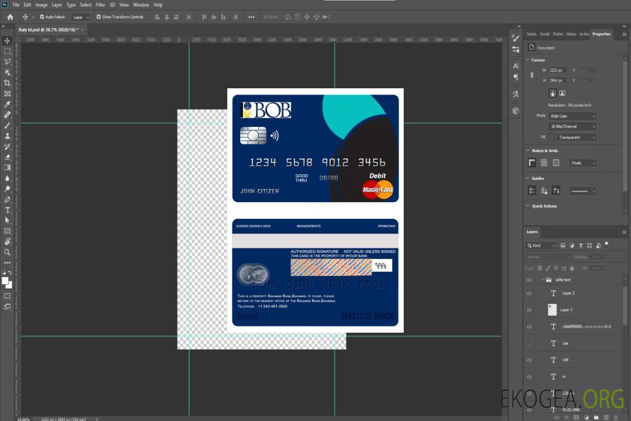Open the Filter menu

tap(100, 5)
